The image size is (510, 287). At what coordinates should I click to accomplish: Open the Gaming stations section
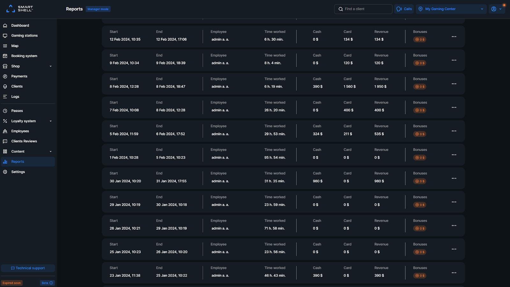click(24, 35)
